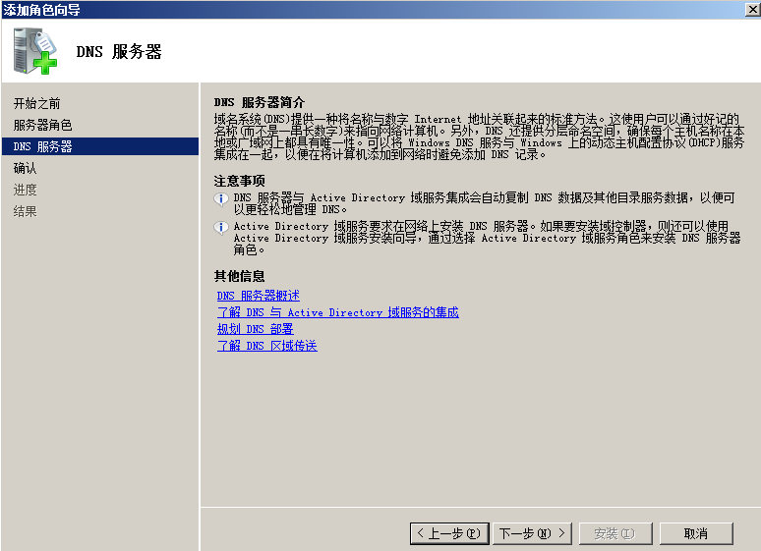
Task: Open the 确认 step in the sidebar
Action: 25,168
